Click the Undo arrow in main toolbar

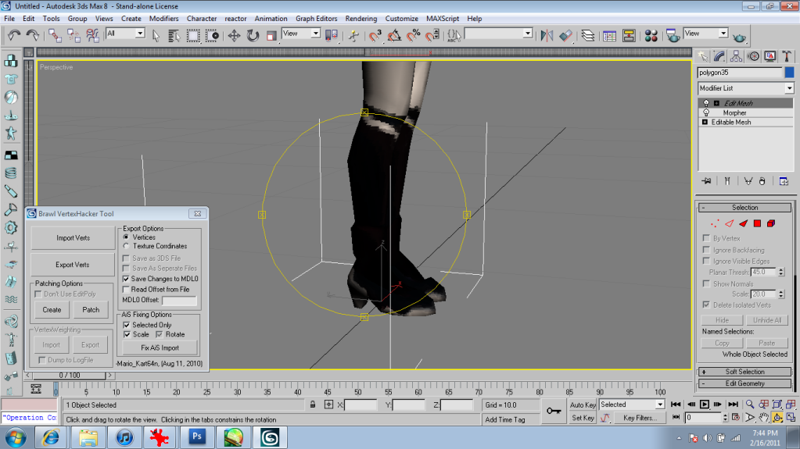click(x=14, y=35)
